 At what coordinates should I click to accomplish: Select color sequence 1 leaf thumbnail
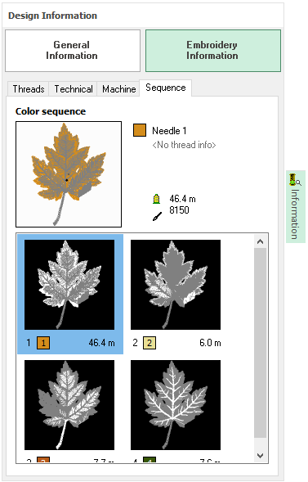pyautogui.click(x=69, y=285)
